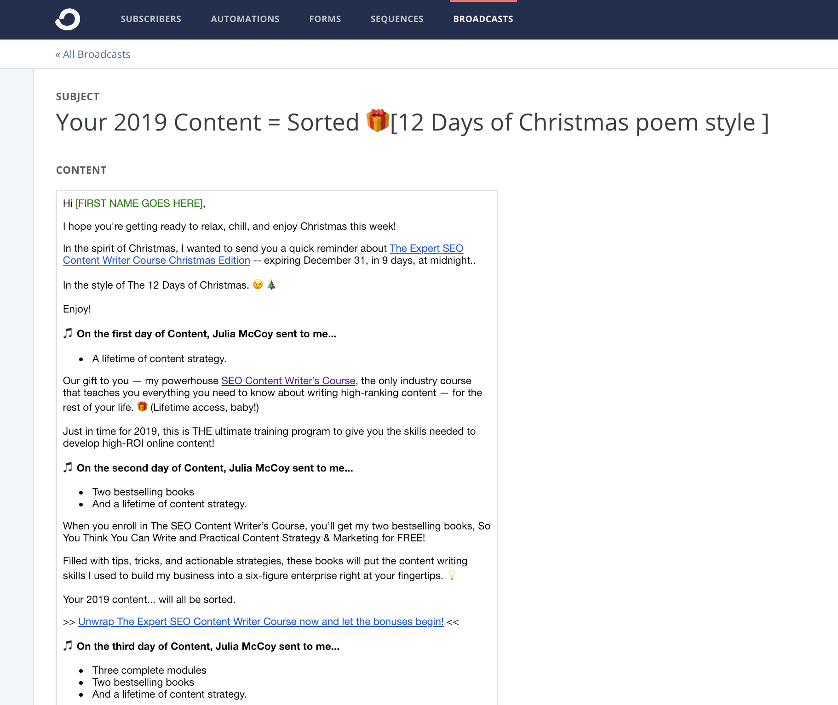Viewport: 838px width, 705px height.
Task: Click 'I hope you're getting ready to relax' line
Action: pos(229,226)
